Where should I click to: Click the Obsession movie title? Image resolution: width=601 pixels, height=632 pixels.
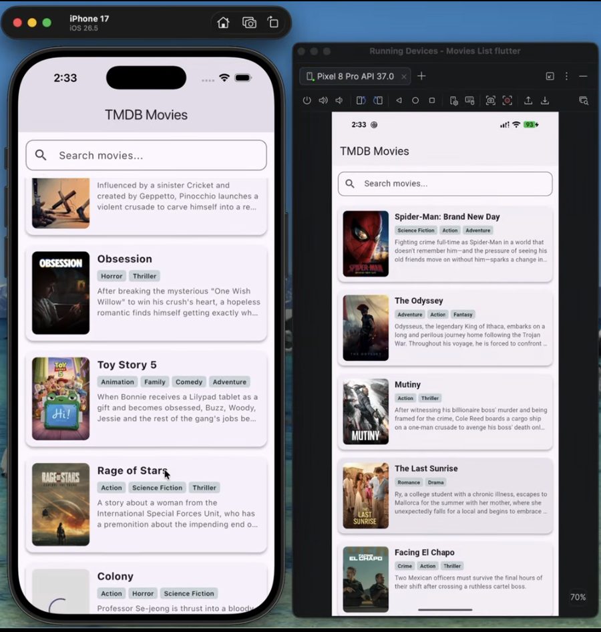coord(124,259)
